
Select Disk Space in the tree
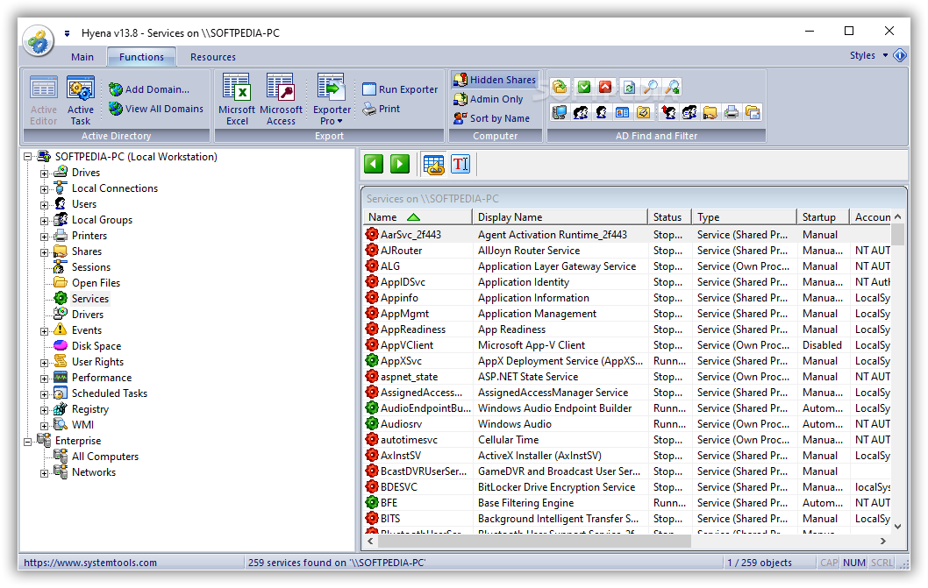96,346
